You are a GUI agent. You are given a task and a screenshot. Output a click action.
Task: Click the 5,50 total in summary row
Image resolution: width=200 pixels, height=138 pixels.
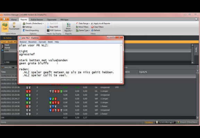click(x=77, y=117)
